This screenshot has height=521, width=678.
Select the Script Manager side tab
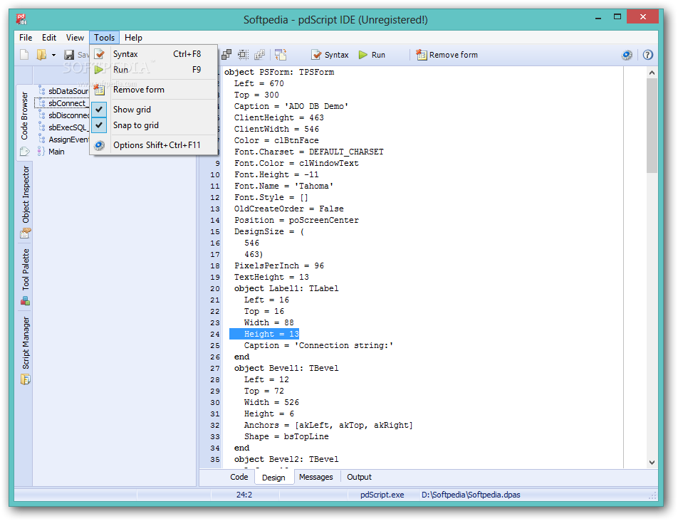point(25,350)
